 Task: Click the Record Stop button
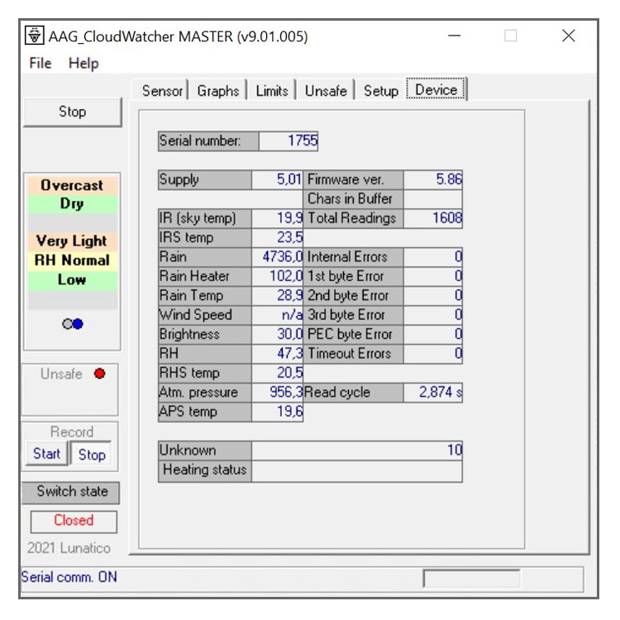(92, 455)
